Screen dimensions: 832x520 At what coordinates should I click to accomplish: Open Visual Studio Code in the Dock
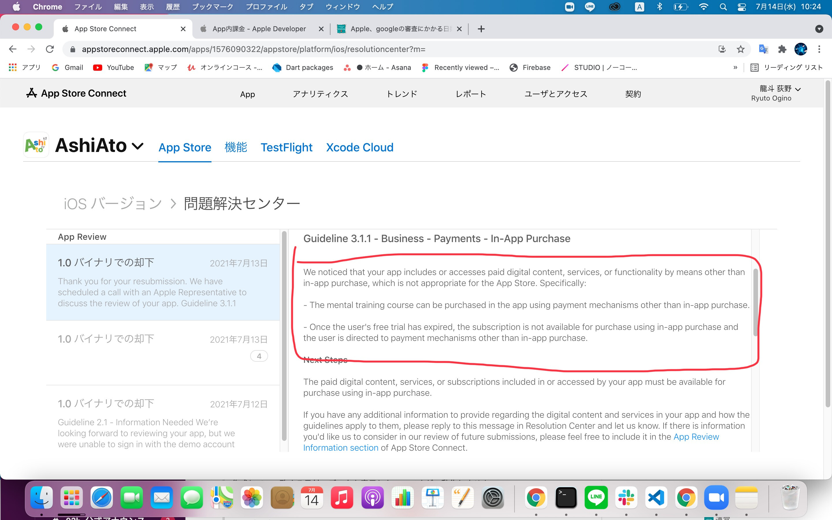656,497
